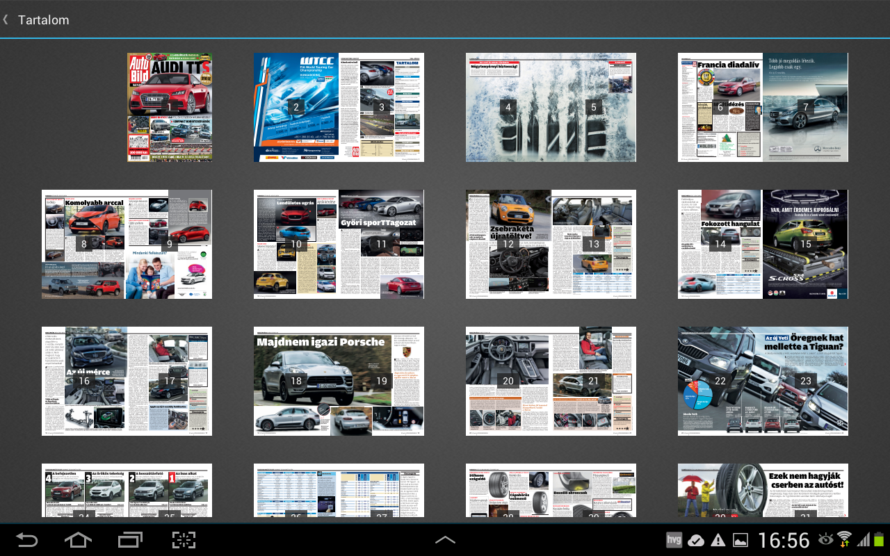This screenshot has height=556, width=890.
Task: Open the Komolyabb arccal spread
Action: tap(127, 244)
